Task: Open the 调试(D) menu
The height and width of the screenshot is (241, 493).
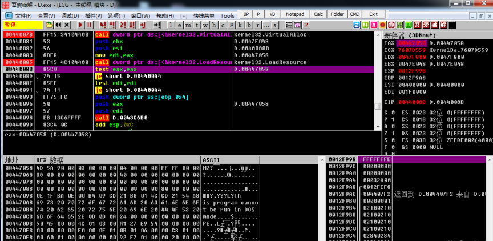Action: coord(70,16)
